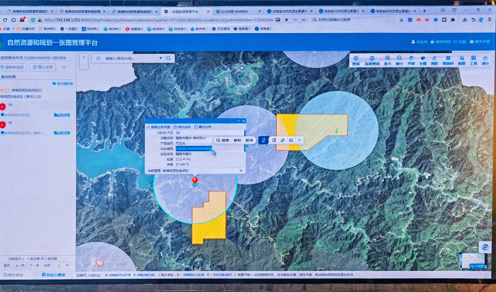
Task: Click the 放大 zoom in tool
Action: coord(387,60)
